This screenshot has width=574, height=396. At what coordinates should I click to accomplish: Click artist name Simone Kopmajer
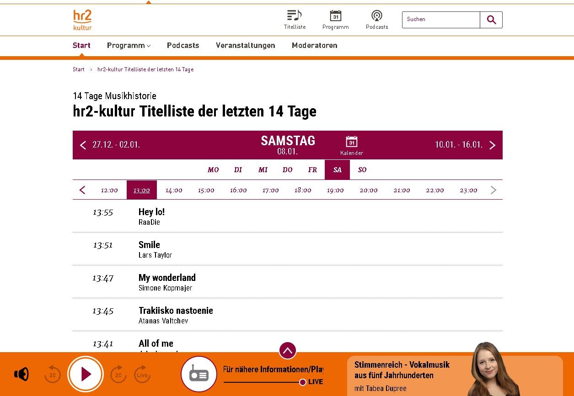click(165, 288)
